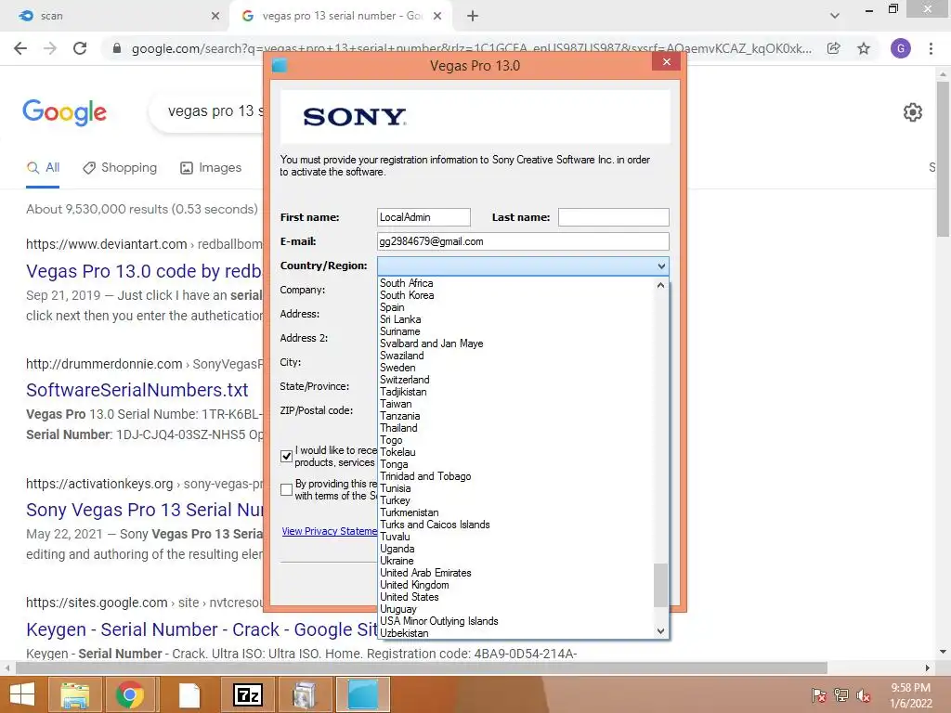This screenshot has height=713, width=951.
Task: Click the Last name field
Action: coord(613,217)
